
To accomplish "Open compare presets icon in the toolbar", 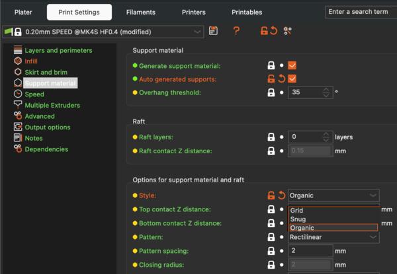I will [x=288, y=31].
